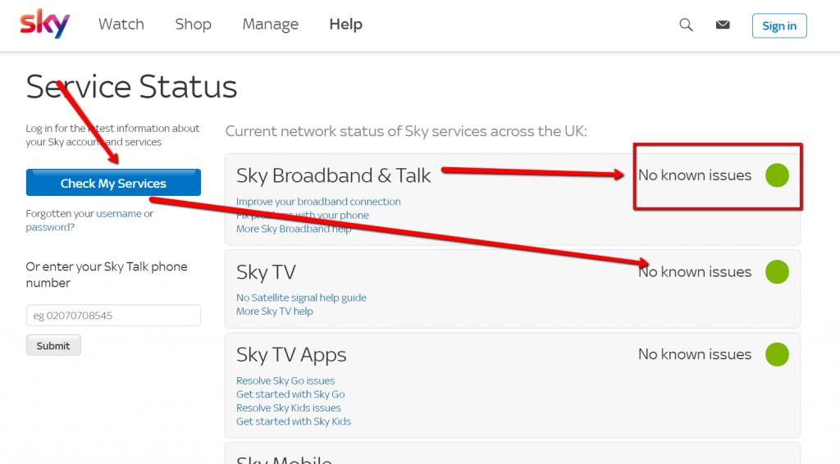
Task: Open the search magnifier icon
Action: coord(687,25)
